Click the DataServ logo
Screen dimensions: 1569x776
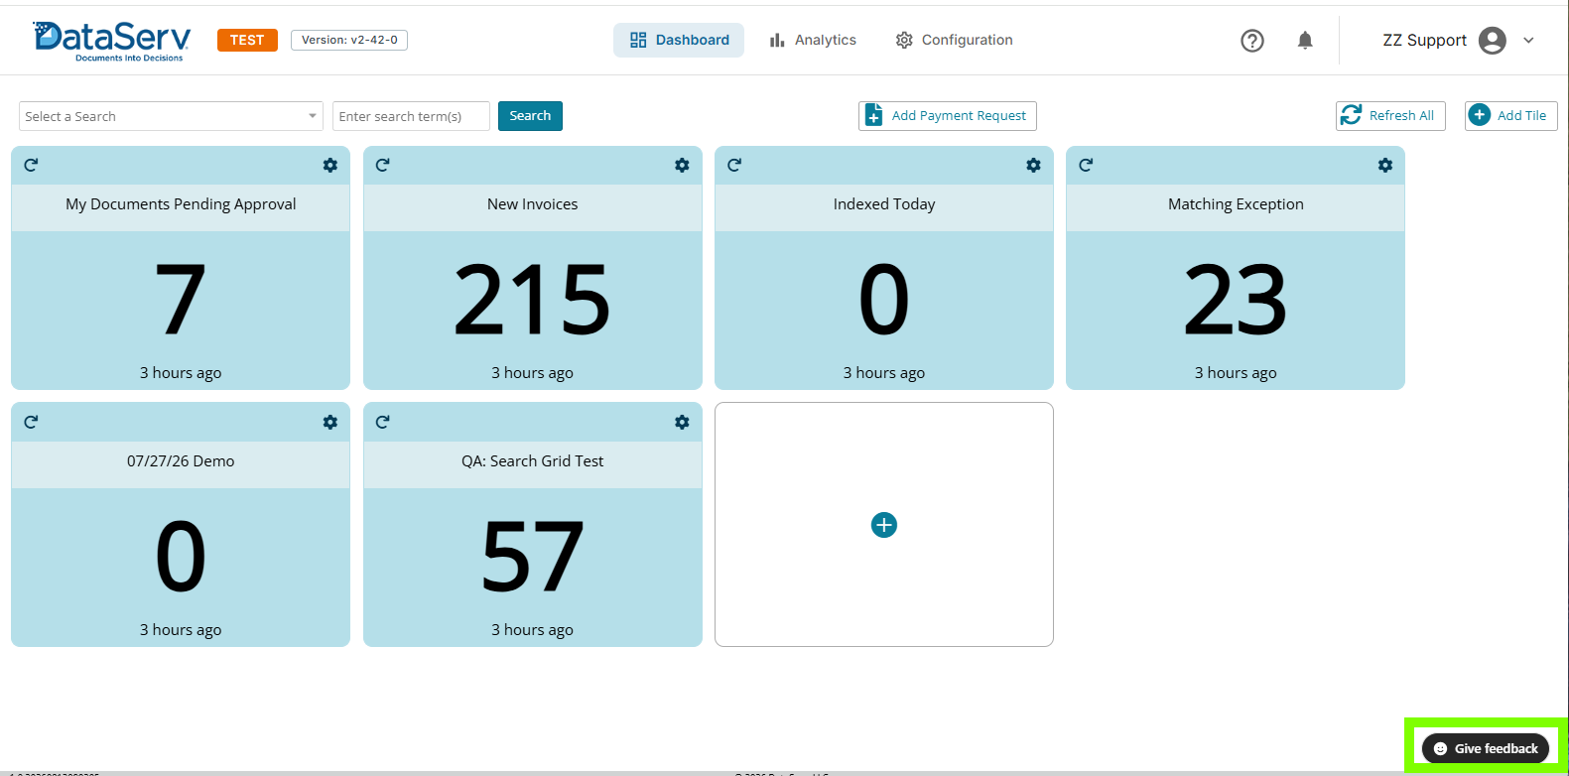click(x=112, y=41)
